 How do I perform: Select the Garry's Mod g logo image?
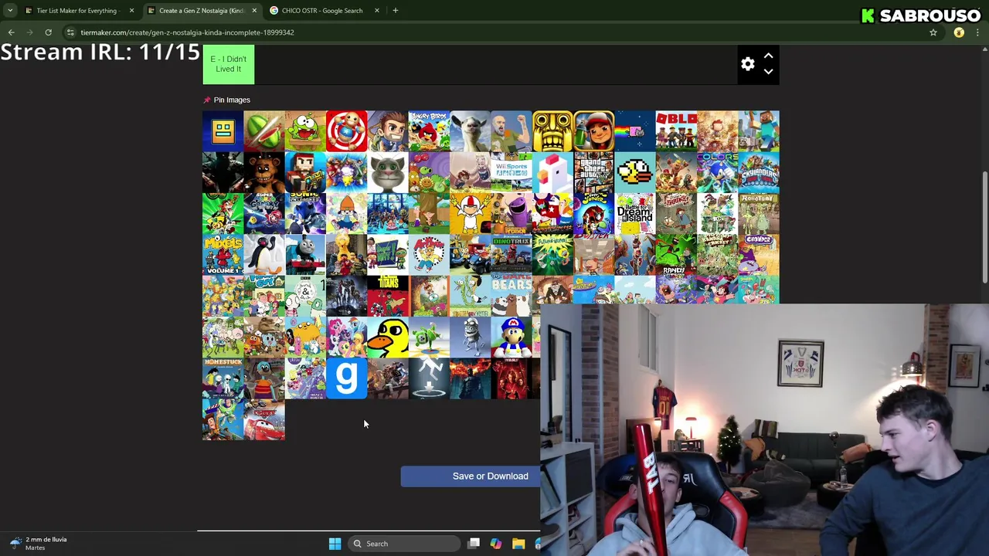coord(346,378)
